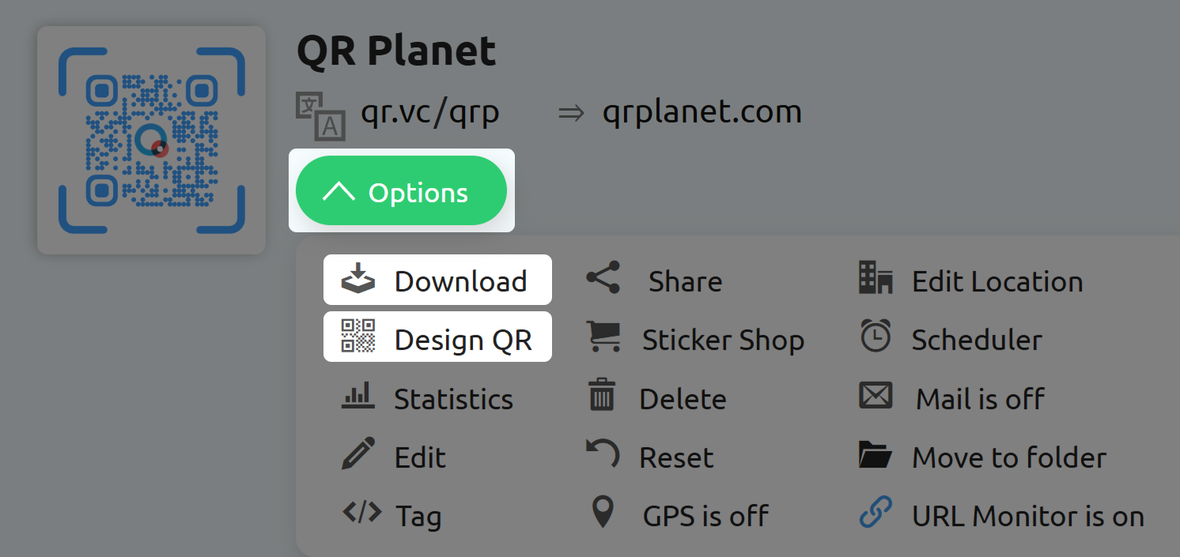
Task: Click the Edit option label
Action: 421,457
